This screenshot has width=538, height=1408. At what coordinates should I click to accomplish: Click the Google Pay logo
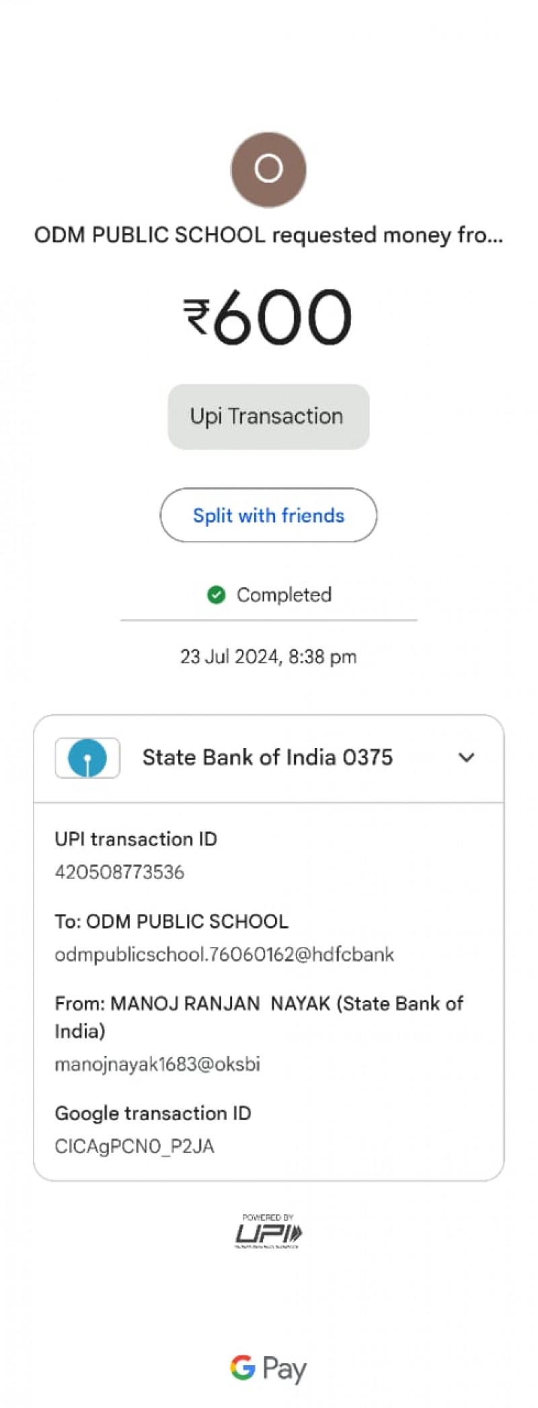[268, 1368]
